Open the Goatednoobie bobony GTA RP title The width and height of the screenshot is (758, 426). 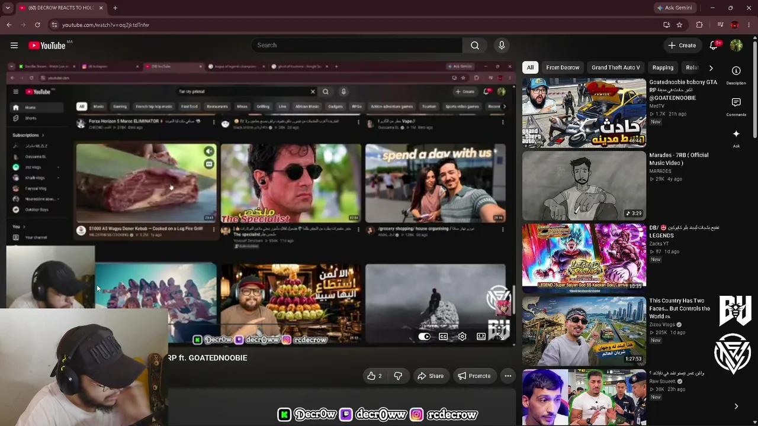[683, 90]
